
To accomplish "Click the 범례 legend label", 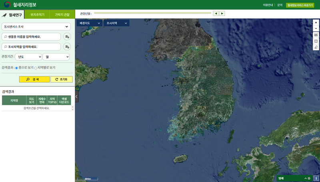I will 281,178.
